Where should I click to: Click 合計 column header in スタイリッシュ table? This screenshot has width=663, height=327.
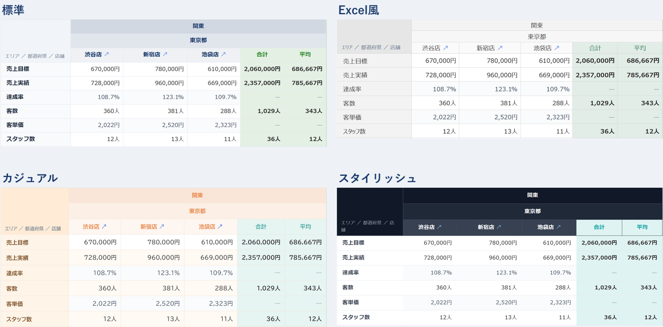tap(599, 227)
